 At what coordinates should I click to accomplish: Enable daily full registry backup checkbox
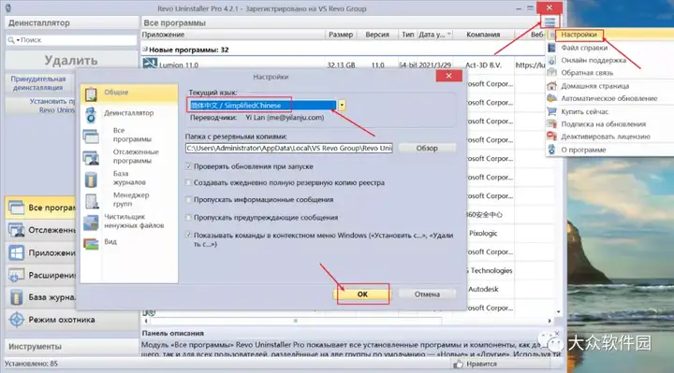pos(188,182)
